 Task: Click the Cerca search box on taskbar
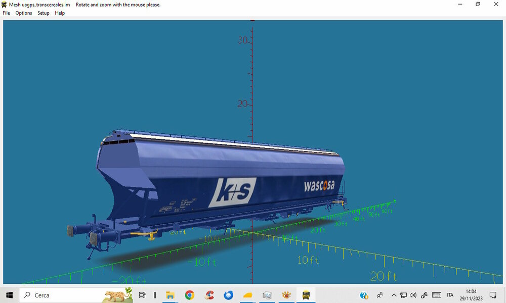tap(76, 295)
